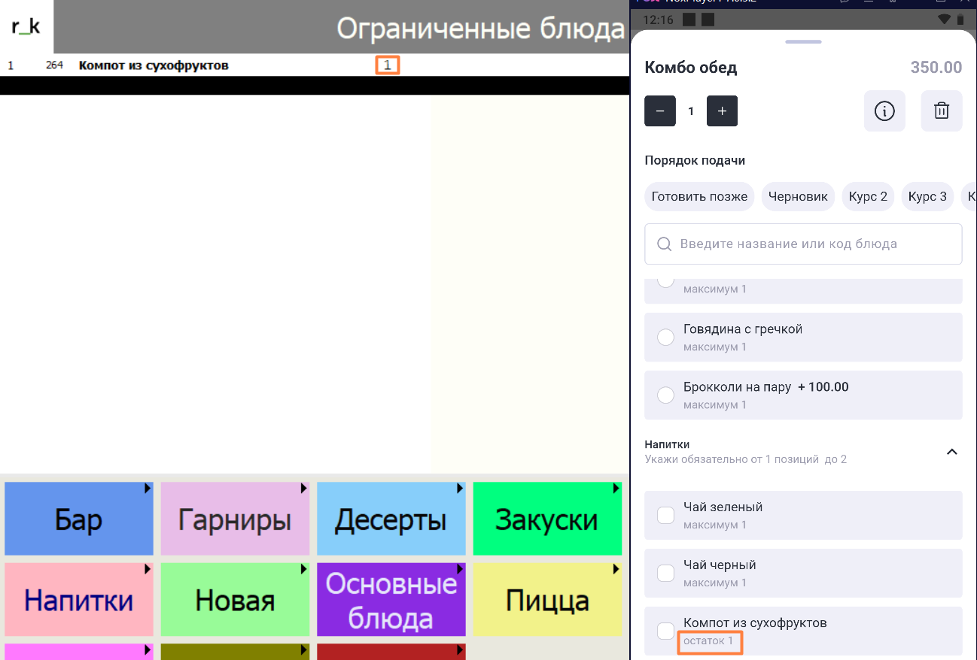This screenshot has width=977, height=660.
Task: Select the Курс 2 serving chip
Action: pyautogui.click(x=868, y=197)
